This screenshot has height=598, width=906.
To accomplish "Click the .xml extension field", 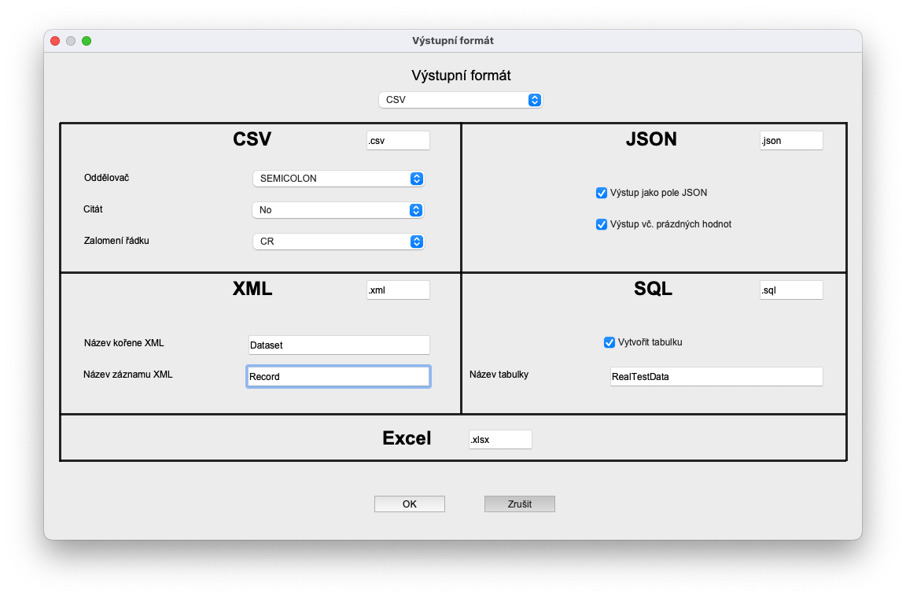I will point(398,290).
